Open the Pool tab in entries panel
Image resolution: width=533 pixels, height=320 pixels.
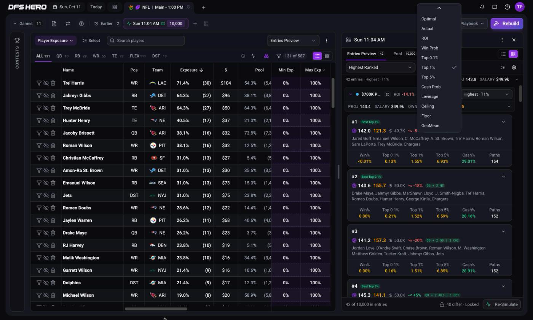pos(404,54)
